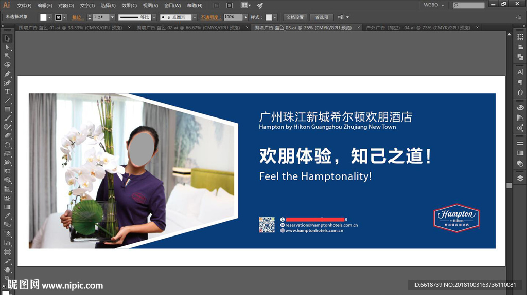Open the 窗口(W) menu

172,5
